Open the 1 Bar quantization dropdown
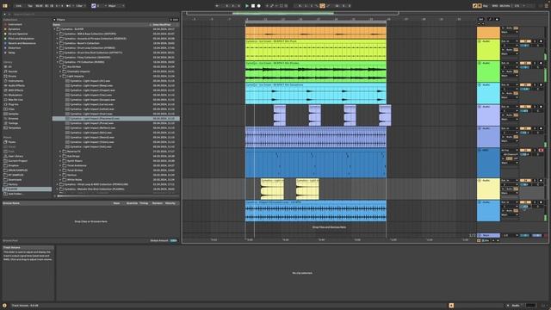 pos(80,6)
